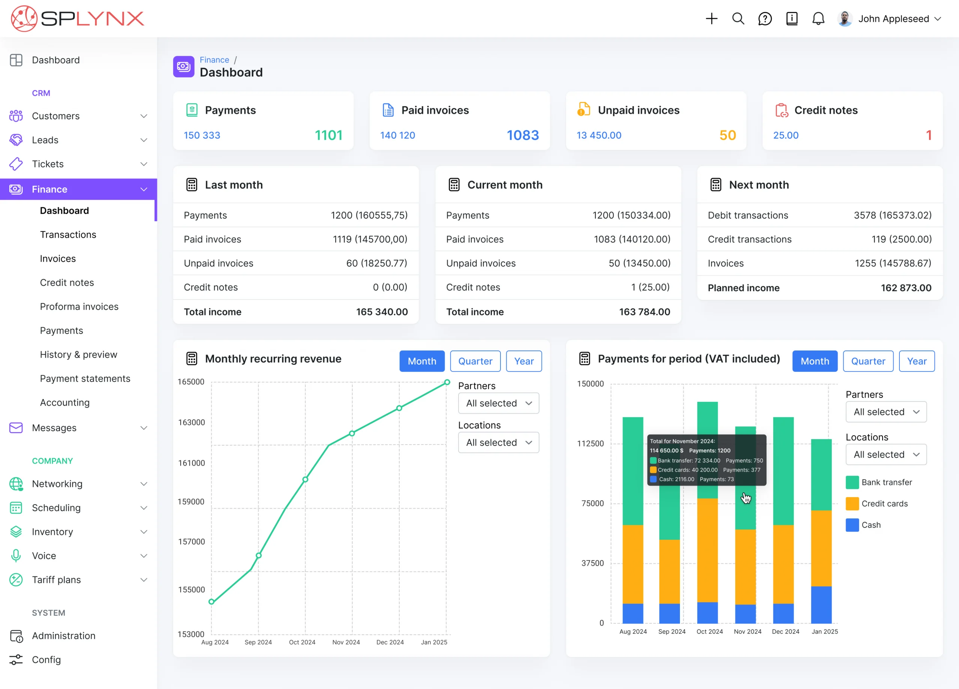959x689 pixels.
Task: Select Month view on payments chart
Action: click(814, 361)
